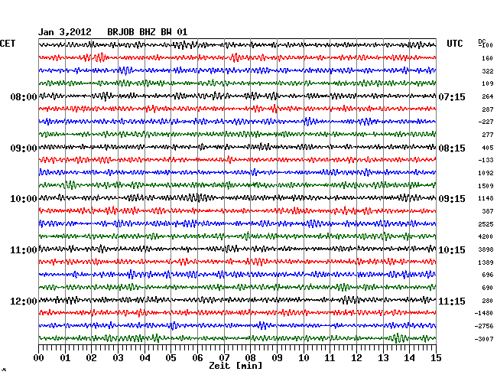497x378 pixels.
Task: Click minute tick label 02 on axis
Action: click(91, 358)
